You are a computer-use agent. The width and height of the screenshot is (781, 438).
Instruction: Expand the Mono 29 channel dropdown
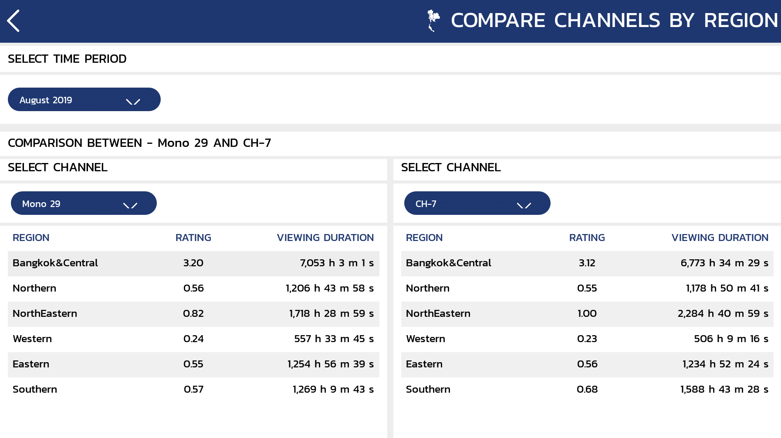pos(84,204)
